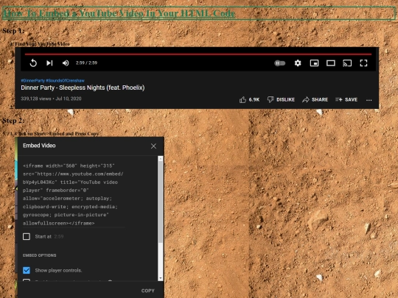Click SAVE to add to playlist

[346, 99]
